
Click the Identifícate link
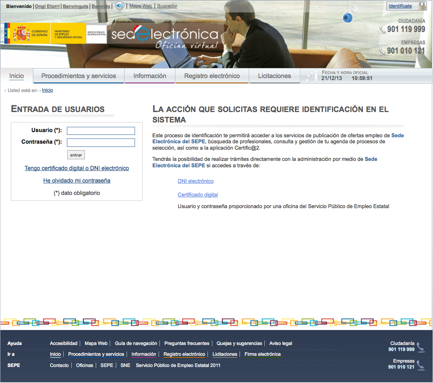(400, 6)
